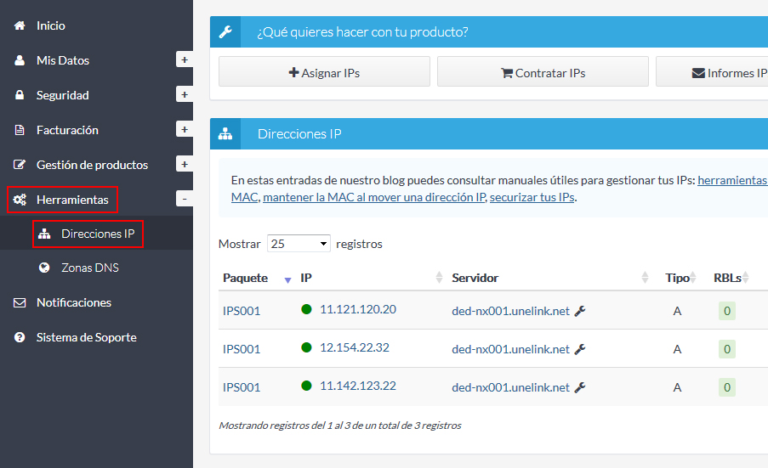Open Notificaciones in the sidebar

click(73, 302)
